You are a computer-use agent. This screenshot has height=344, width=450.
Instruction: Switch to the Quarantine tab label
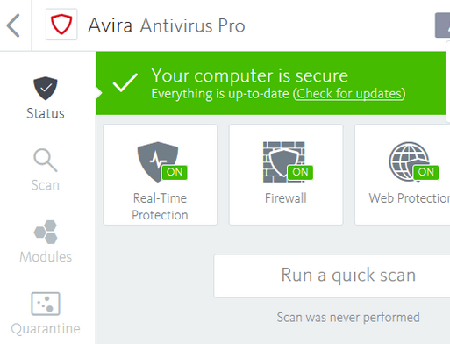[46, 329]
